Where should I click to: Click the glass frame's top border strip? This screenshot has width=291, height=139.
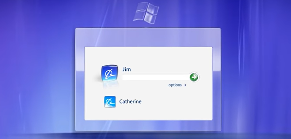(x=148, y=37)
